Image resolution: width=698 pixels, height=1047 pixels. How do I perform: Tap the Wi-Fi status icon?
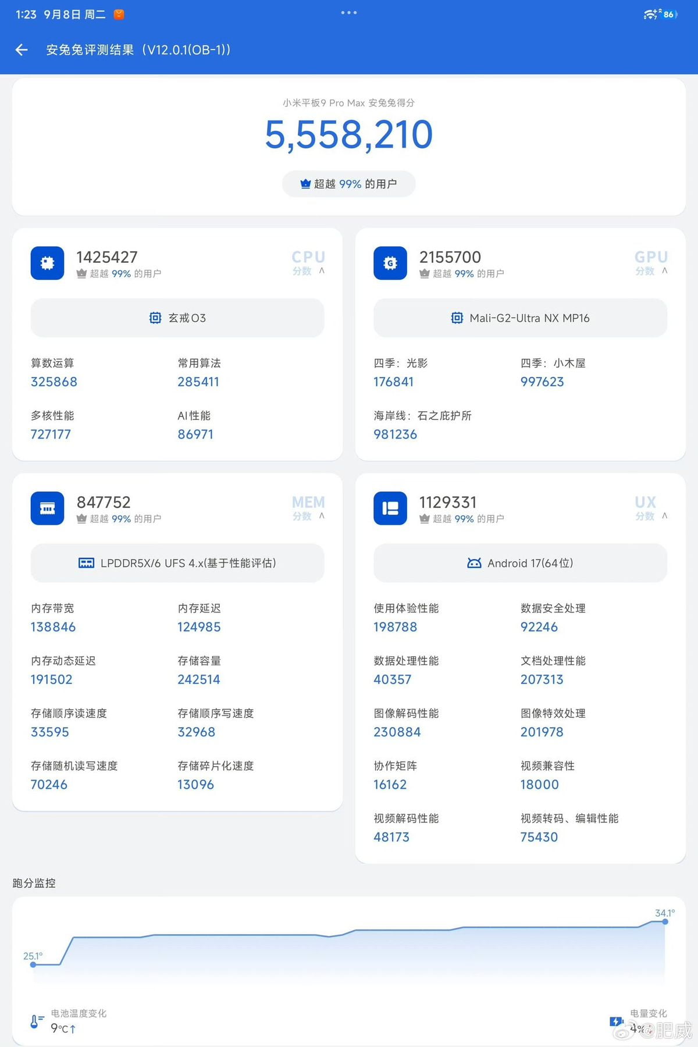(x=650, y=14)
